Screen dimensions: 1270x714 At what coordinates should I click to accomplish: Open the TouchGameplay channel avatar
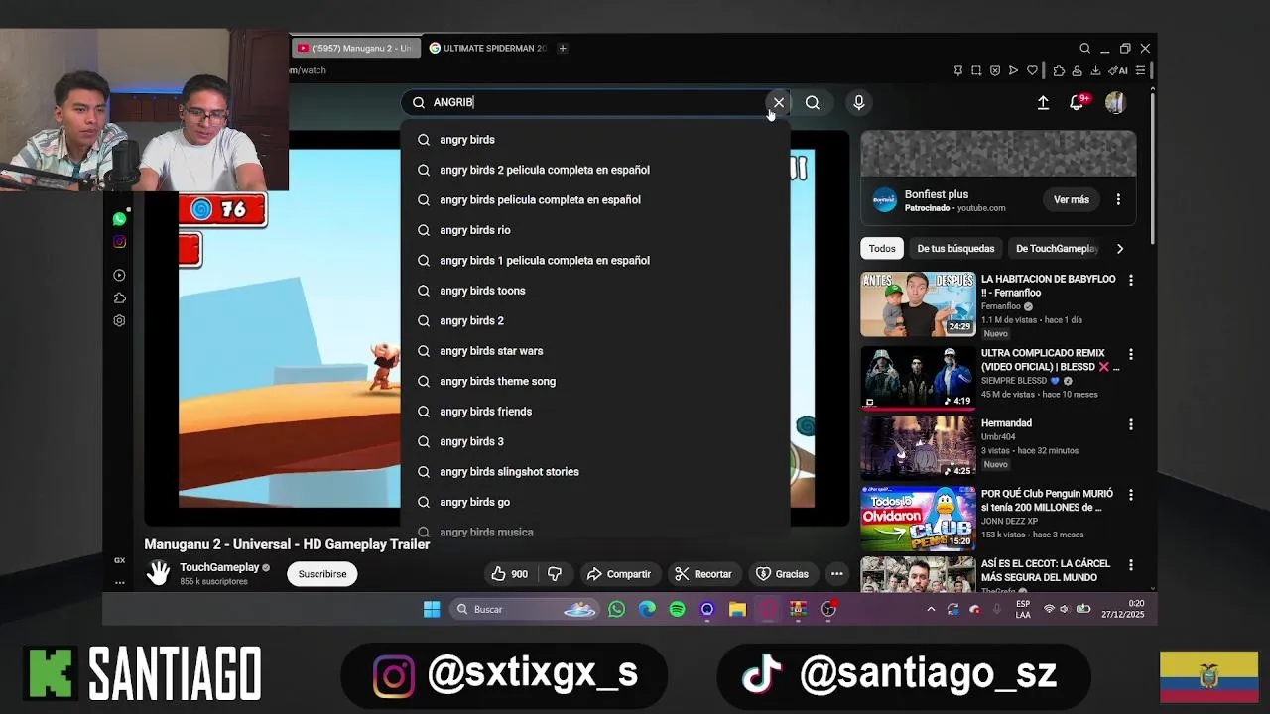[x=159, y=573]
